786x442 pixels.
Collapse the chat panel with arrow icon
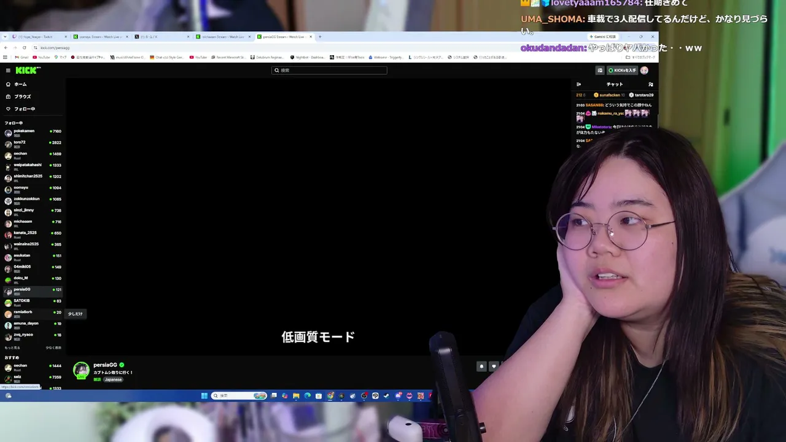coord(578,84)
